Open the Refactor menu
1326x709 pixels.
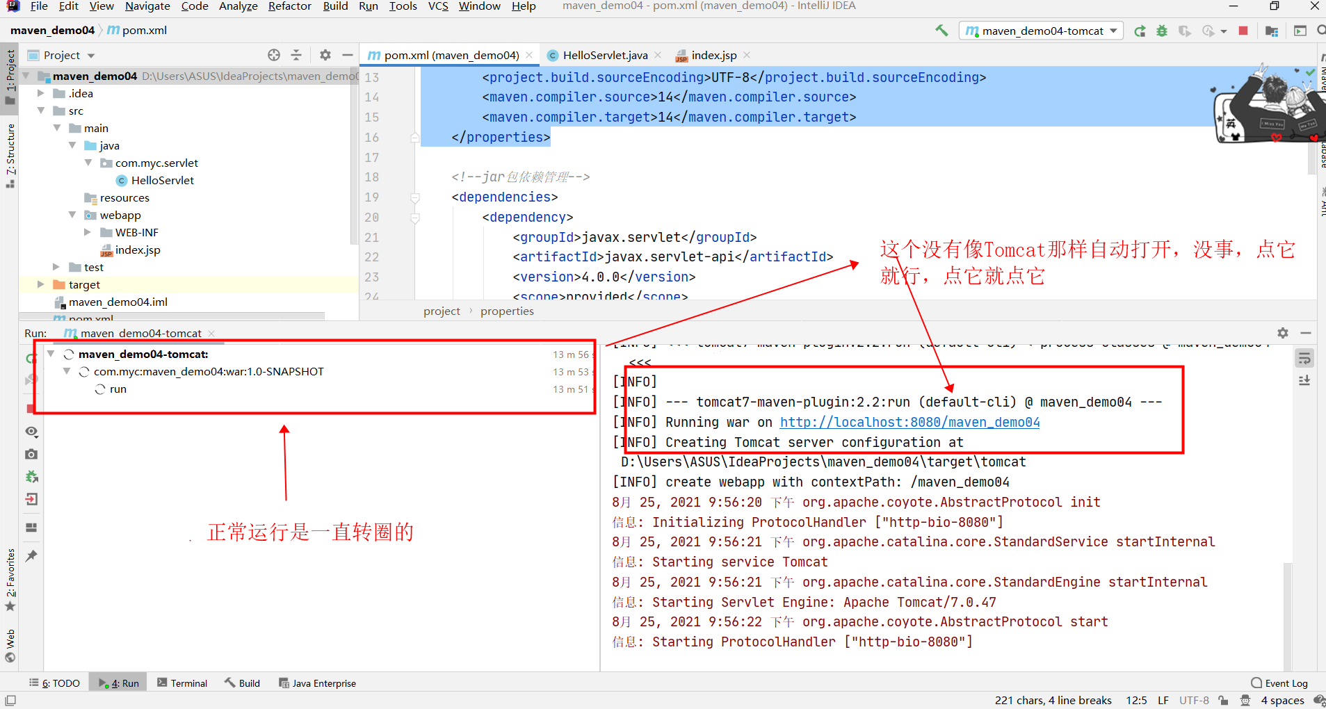289,6
